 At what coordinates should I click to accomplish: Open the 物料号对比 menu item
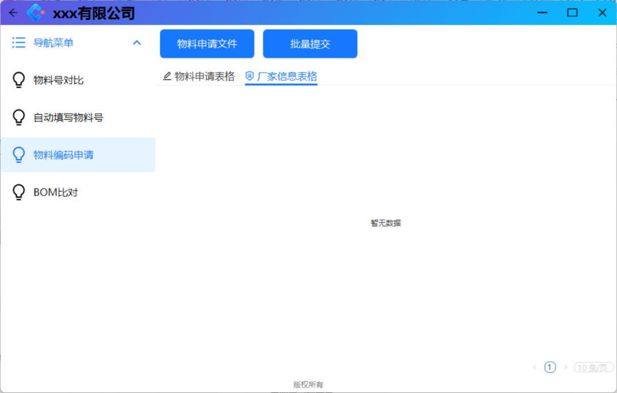[78, 80]
